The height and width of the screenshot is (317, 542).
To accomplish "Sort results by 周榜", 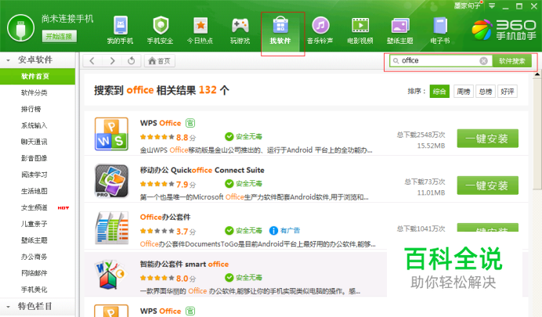I will (x=463, y=92).
